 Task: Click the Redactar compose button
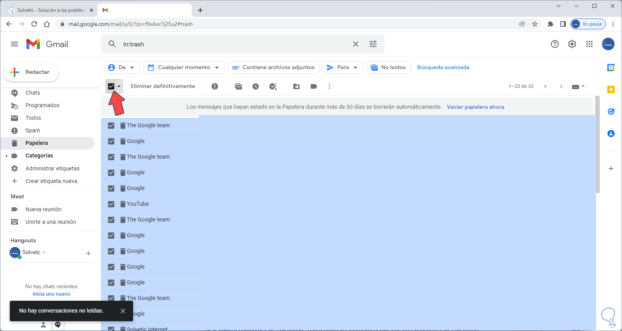coord(31,72)
